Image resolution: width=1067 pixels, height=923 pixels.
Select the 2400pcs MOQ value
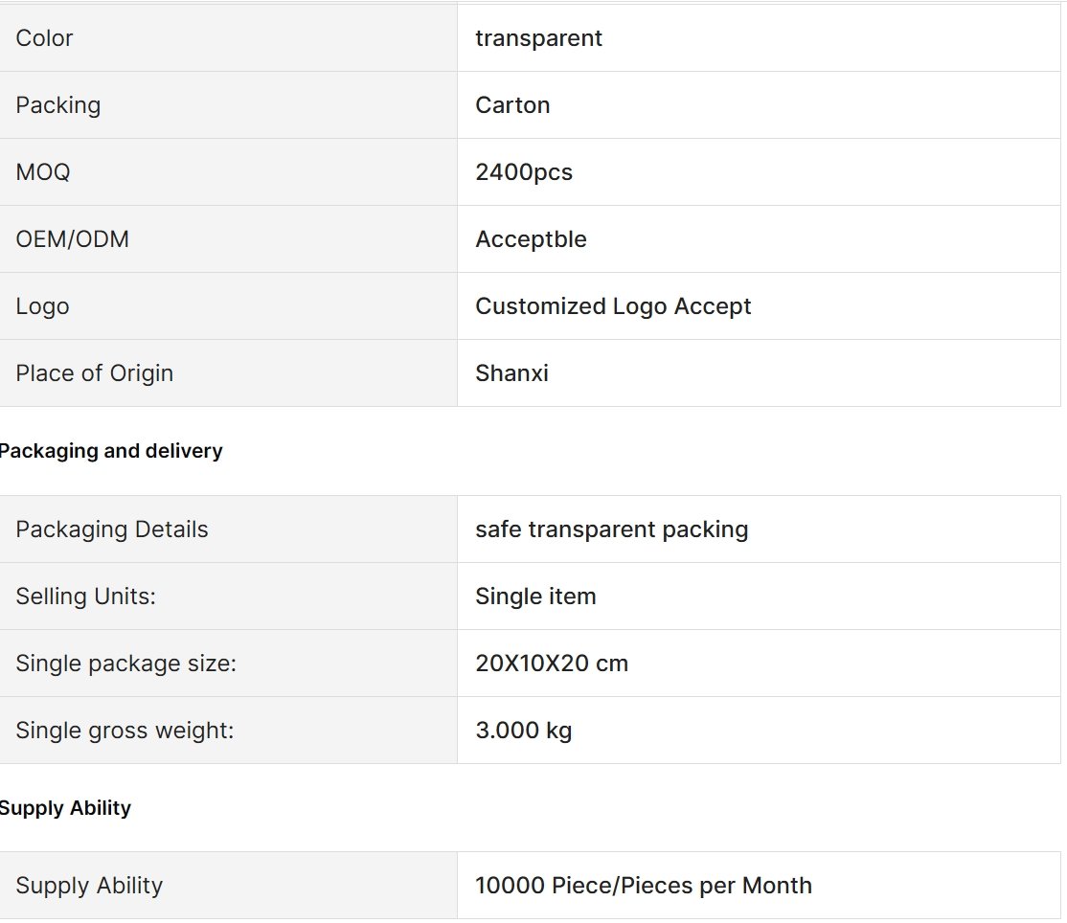tap(524, 172)
